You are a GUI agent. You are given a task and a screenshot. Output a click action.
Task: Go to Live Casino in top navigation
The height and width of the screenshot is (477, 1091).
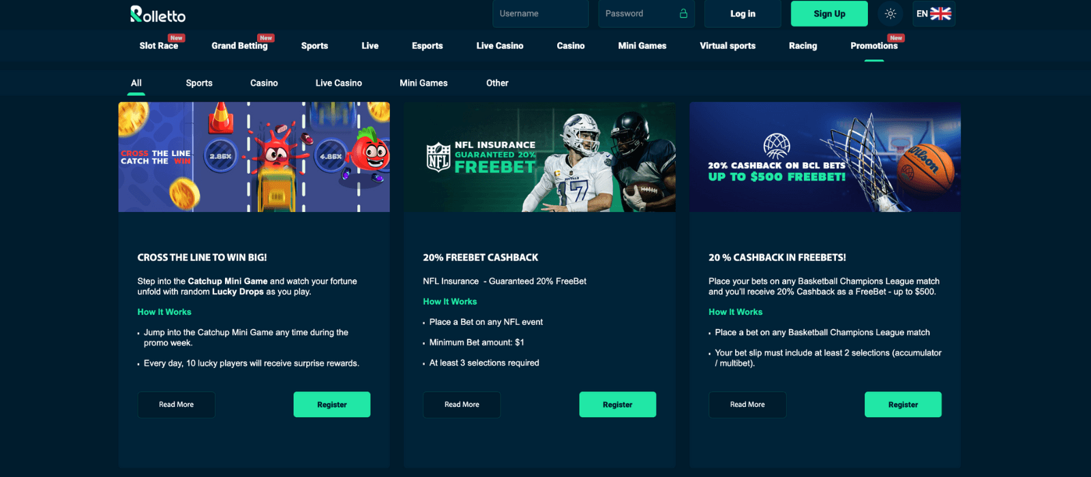pyautogui.click(x=500, y=46)
